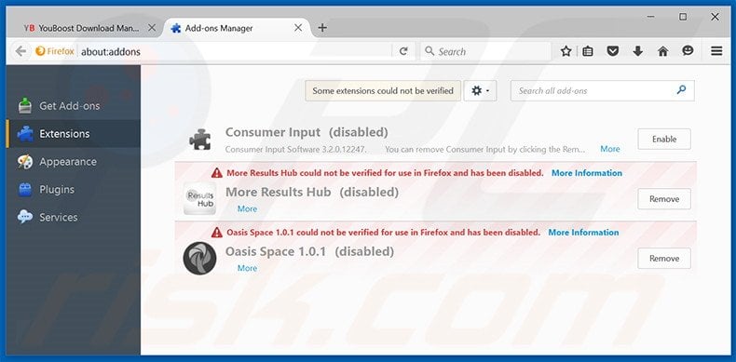
Task: Open the Hello smiley chat icon
Action: pos(688,51)
